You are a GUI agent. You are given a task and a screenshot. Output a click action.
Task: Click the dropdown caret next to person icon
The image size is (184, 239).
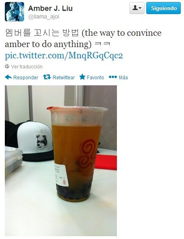pyautogui.click(x=140, y=8)
